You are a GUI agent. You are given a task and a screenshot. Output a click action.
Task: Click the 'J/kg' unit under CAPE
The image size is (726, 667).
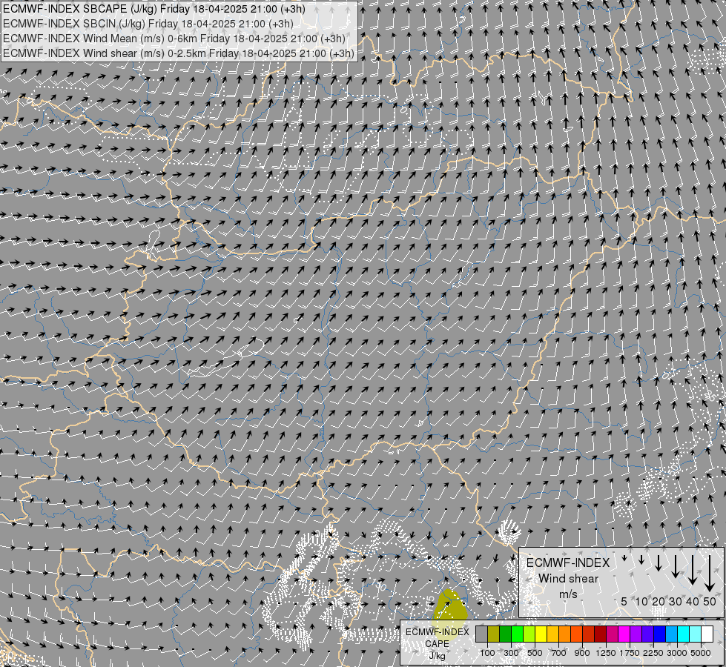437,656
